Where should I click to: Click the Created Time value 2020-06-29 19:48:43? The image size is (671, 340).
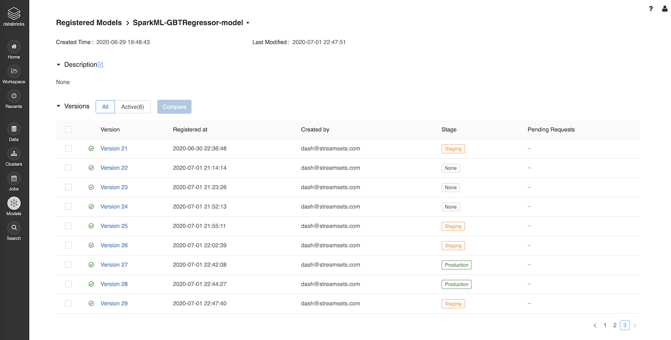[x=123, y=42]
